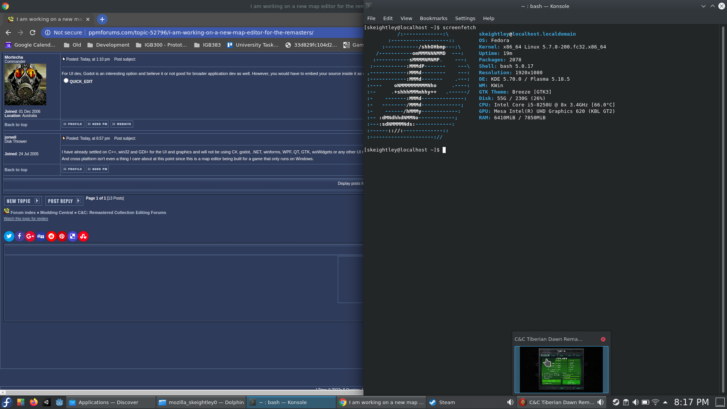
Task: Switch to Steam application in taskbar
Action: pos(447,402)
